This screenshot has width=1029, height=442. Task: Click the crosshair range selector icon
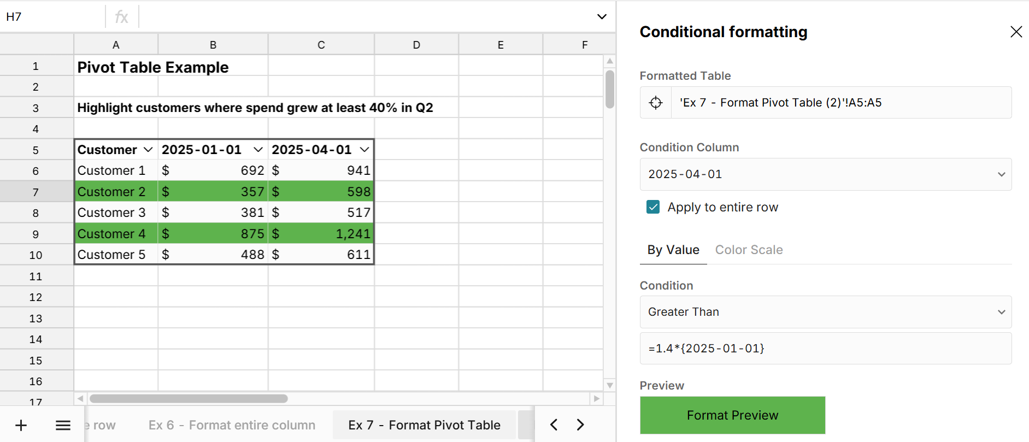pyautogui.click(x=656, y=103)
